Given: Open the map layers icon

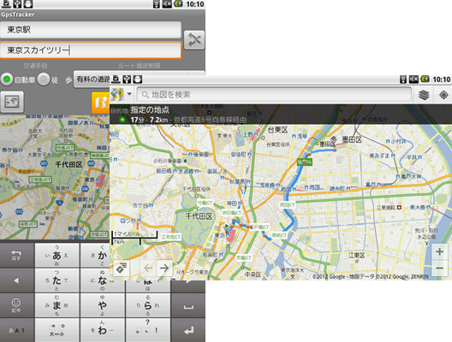Looking at the screenshot, I should [x=424, y=95].
